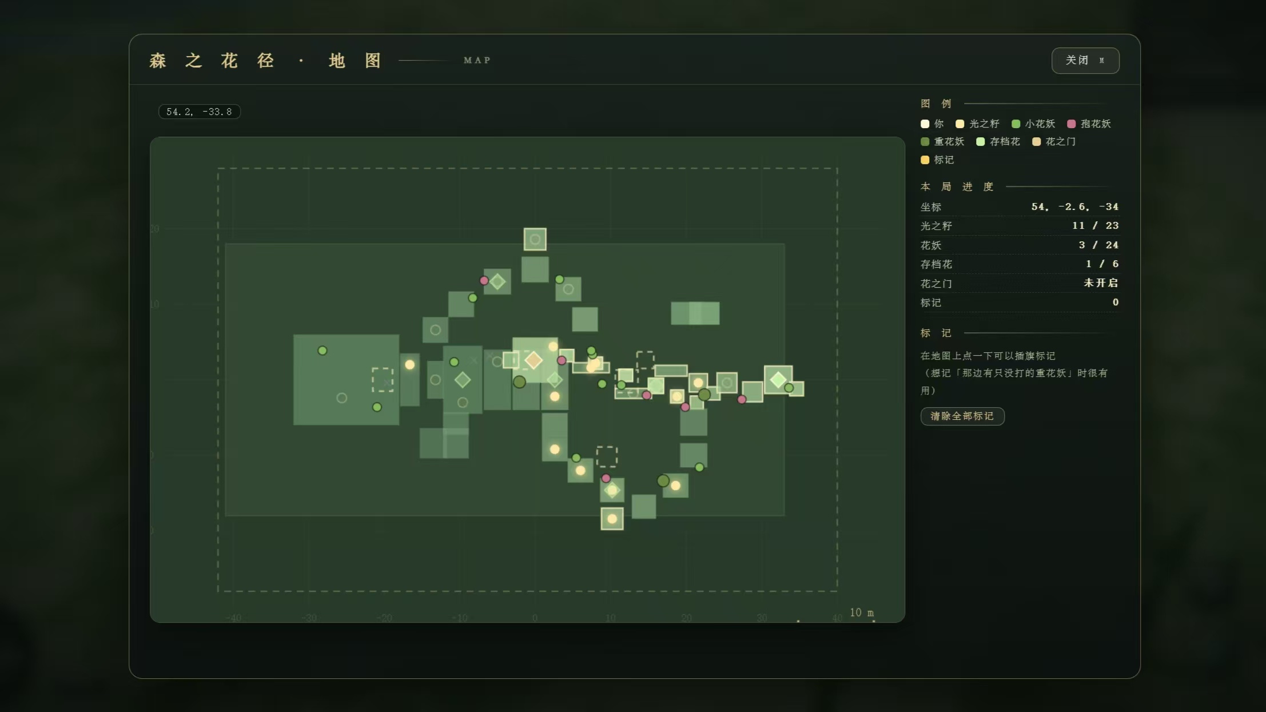The image size is (1266, 712).
Task: Click the 10 m scale label
Action: tap(862, 612)
